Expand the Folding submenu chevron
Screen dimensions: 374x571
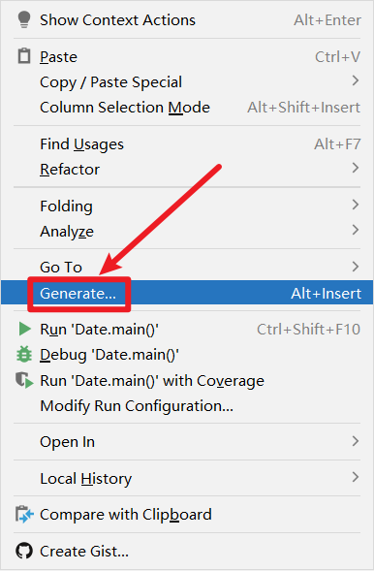[x=356, y=205]
